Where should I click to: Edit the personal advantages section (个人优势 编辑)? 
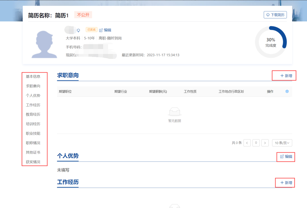point(286,156)
